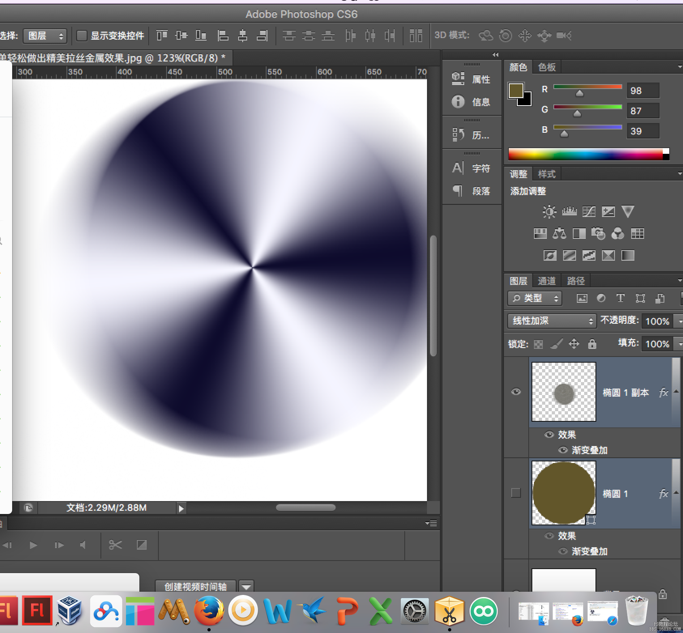Add a Color Balance adjustment
Screen dimensions: 683x633
(x=559, y=233)
